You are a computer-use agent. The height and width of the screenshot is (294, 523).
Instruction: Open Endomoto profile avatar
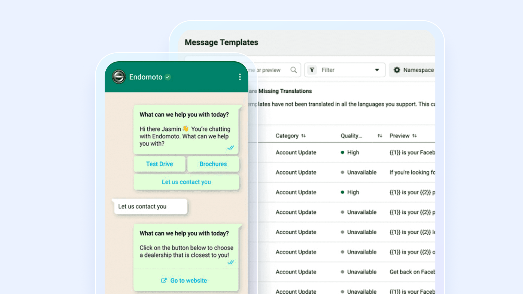coord(119,77)
